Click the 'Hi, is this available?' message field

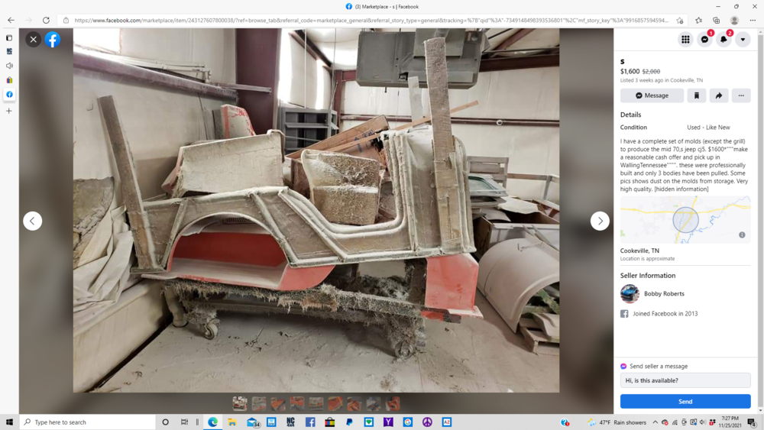tap(685, 380)
